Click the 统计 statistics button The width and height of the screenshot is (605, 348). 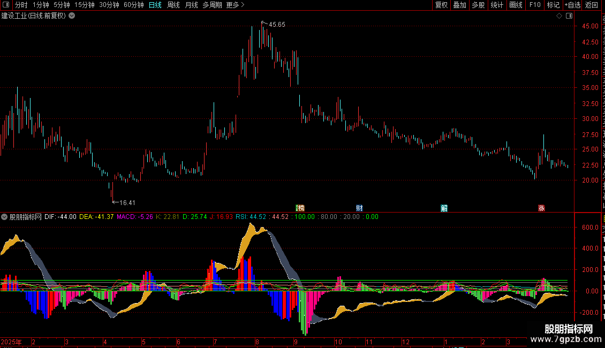(x=496, y=5)
